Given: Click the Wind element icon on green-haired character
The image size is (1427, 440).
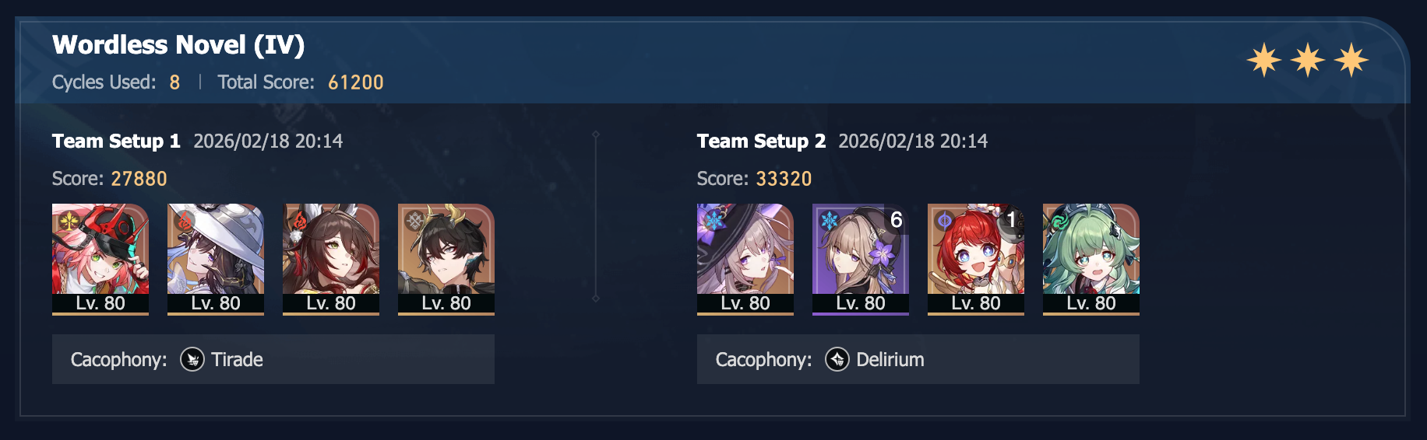Looking at the screenshot, I should tap(1060, 222).
